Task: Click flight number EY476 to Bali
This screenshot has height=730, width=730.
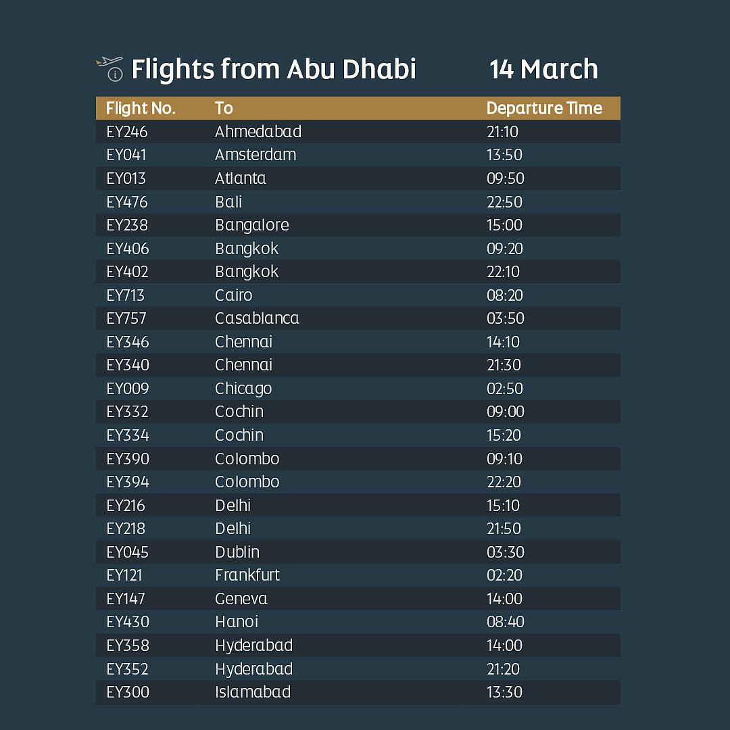Action: tap(127, 202)
